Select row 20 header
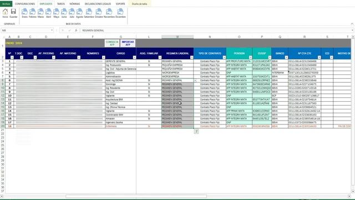This screenshot has height=200, width=355. point(3,126)
